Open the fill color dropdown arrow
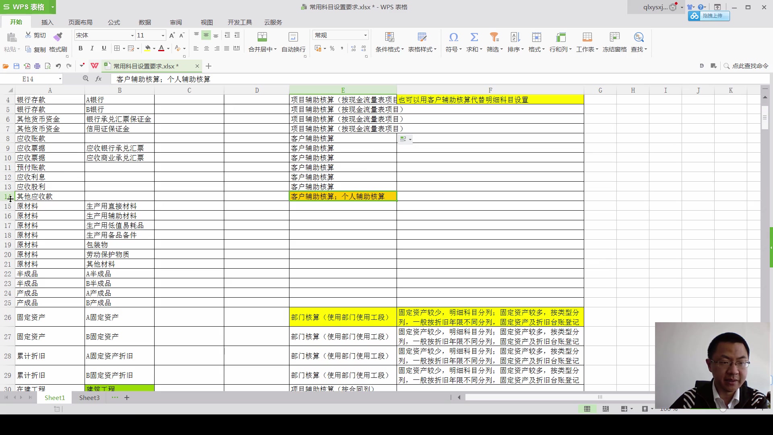The image size is (773, 435). pyautogui.click(x=154, y=49)
